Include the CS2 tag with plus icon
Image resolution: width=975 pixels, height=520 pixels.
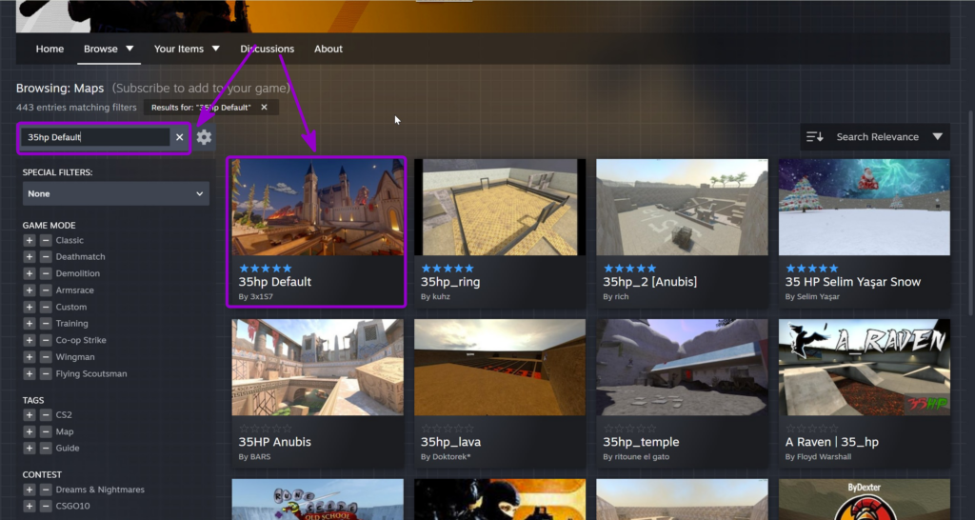(30, 415)
